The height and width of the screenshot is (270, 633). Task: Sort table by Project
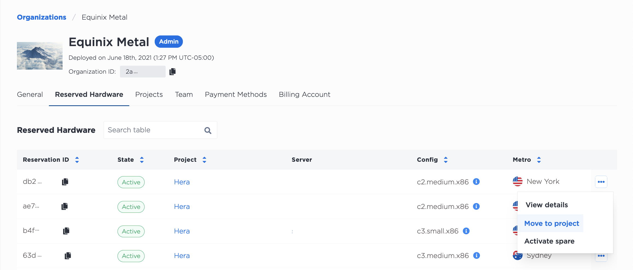pos(204,160)
